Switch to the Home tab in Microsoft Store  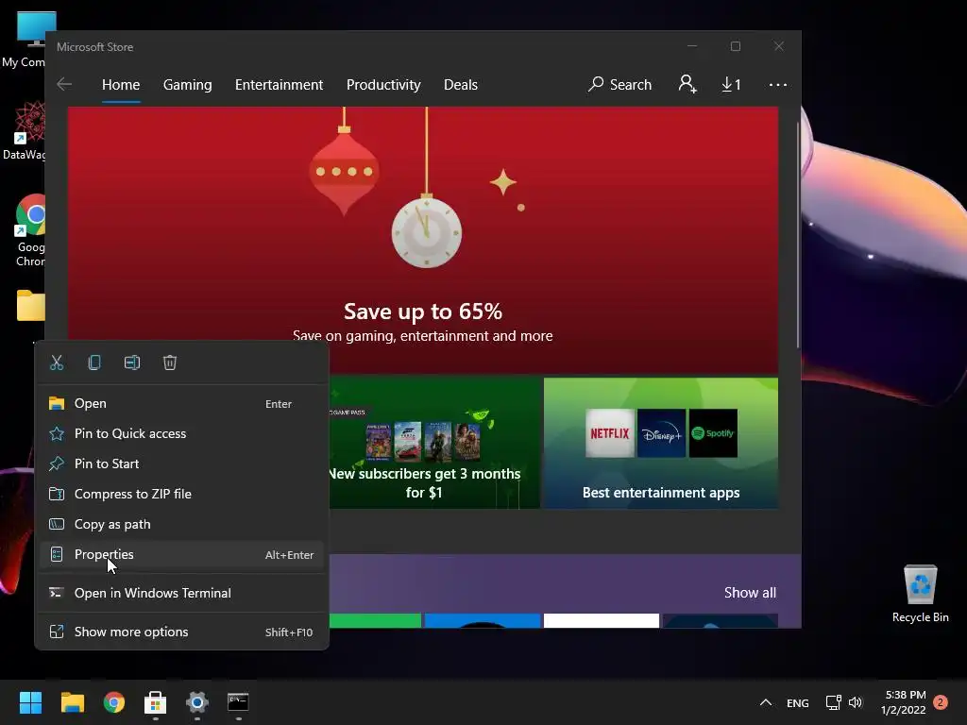[x=121, y=84]
